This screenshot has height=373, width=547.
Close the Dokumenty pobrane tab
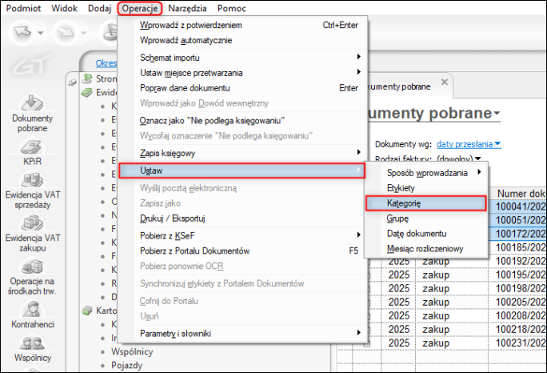pos(445,85)
